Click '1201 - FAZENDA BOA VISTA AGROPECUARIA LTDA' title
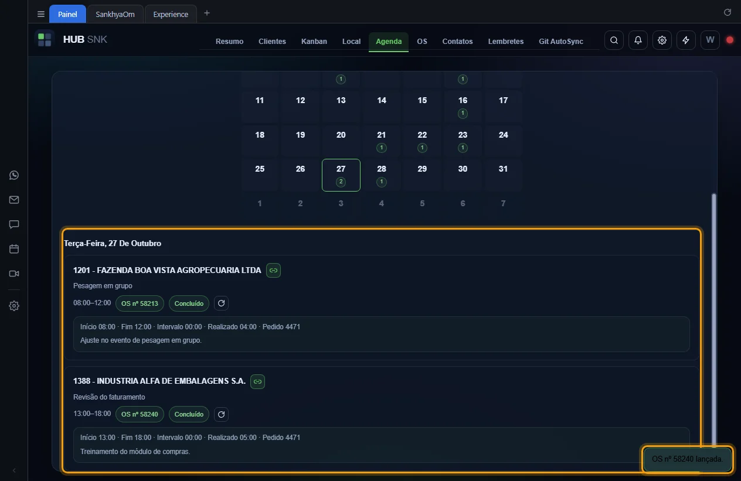This screenshot has height=481, width=741. 167,270
